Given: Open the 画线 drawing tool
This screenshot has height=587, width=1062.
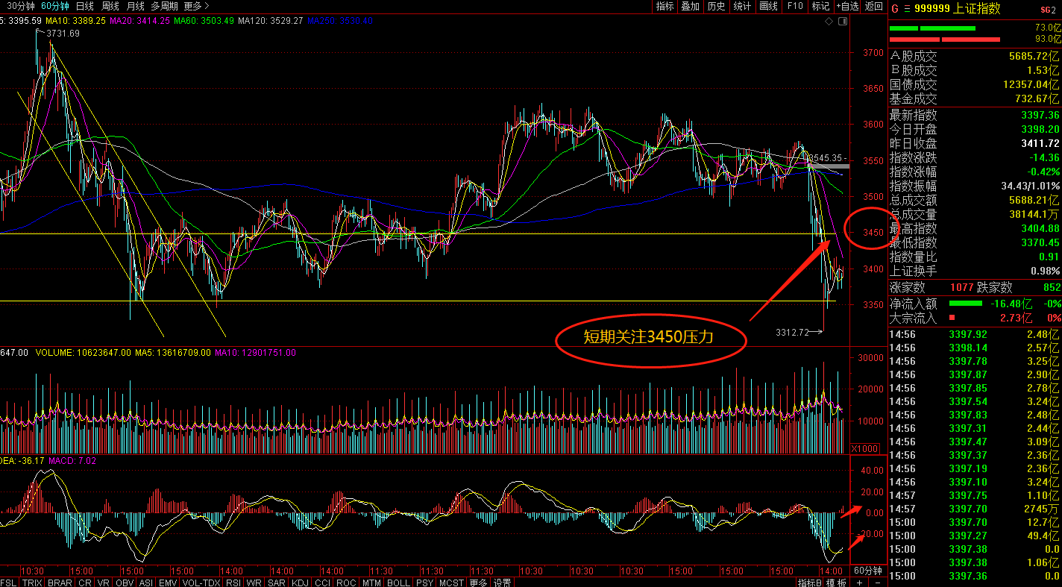Looking at the screenshot, I should 768,6.
